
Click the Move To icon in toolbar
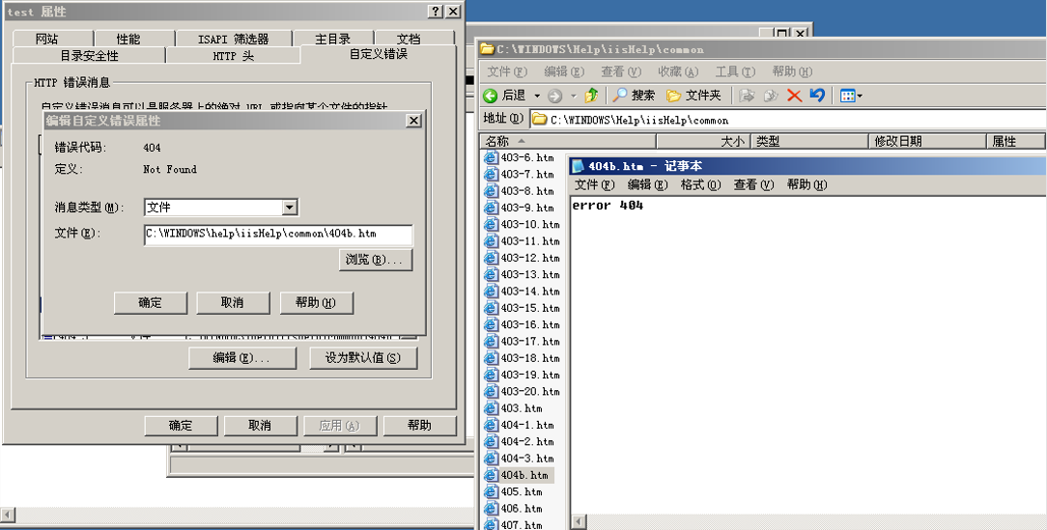748,96
